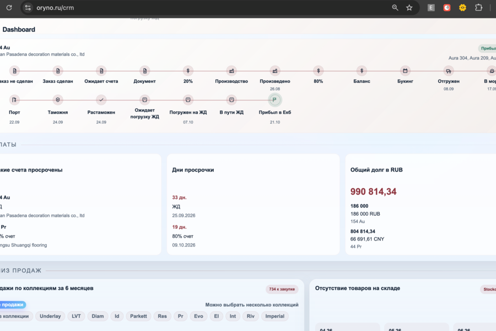Click the '19 дн.' overdue days value
496x331 pixels.
tap(179, 227)
